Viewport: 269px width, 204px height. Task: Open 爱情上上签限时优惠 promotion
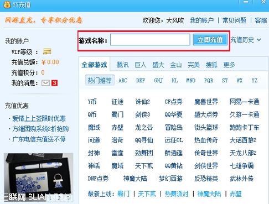click(x=39, y=118)
